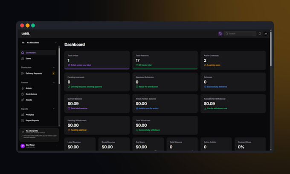Image resolution: width=290 pixels, height=174 pixels.
Task: Collapse the Reports section chevron
Action: click(54, 109)
